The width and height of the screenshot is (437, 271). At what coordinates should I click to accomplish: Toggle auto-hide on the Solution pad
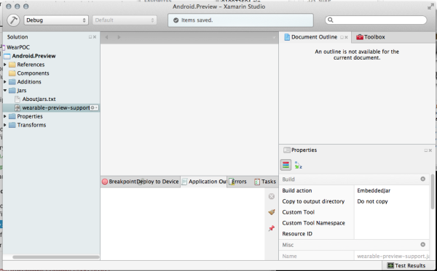point(90,37)
